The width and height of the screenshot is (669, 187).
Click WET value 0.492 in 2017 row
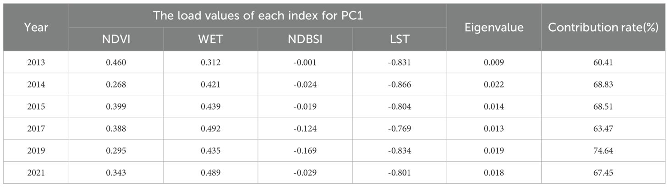pos(211,128)
